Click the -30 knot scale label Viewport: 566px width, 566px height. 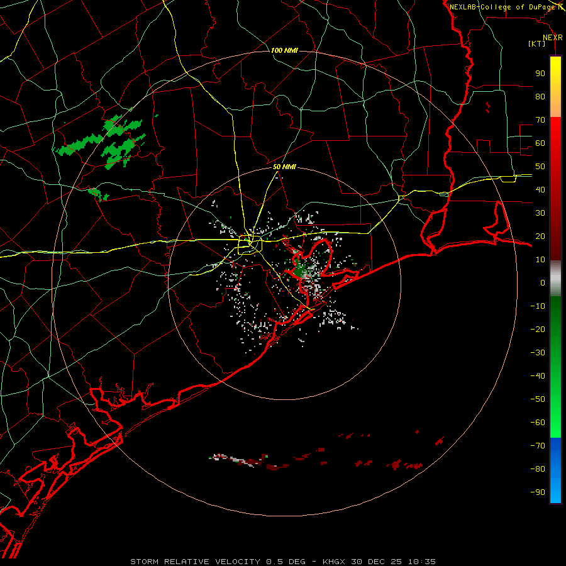click(x=538, y=353)
